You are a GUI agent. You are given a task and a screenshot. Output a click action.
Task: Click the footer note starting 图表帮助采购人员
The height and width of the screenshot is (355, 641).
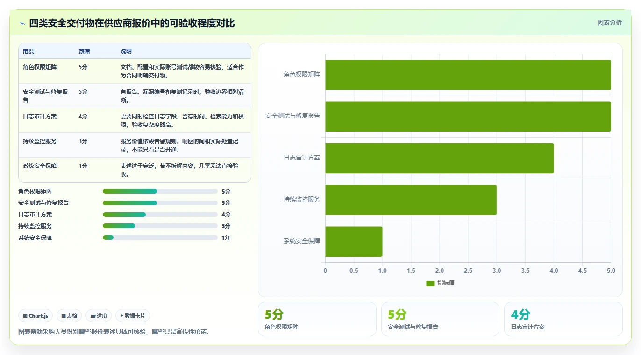114,332
